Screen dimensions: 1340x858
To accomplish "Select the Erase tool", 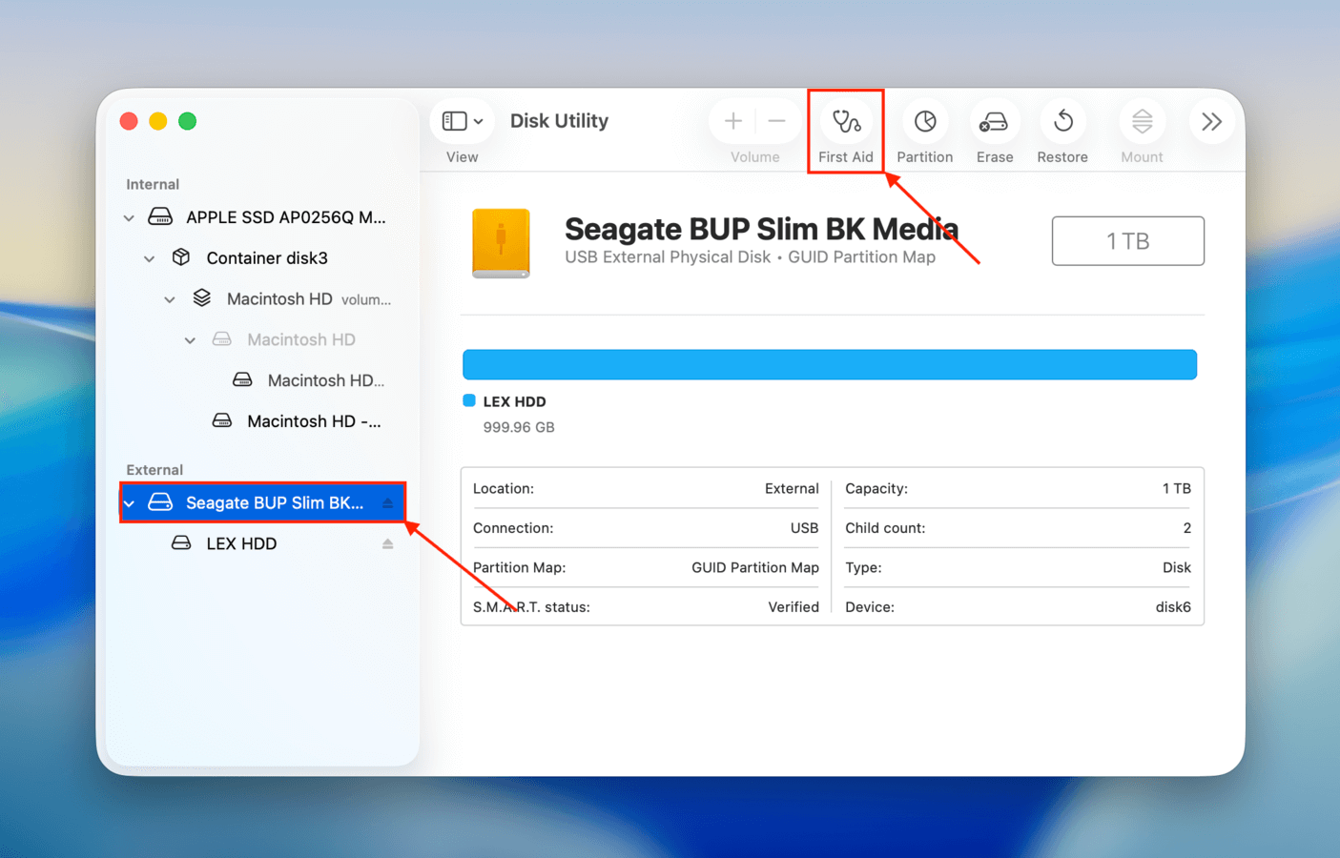I will click(994, 121).
